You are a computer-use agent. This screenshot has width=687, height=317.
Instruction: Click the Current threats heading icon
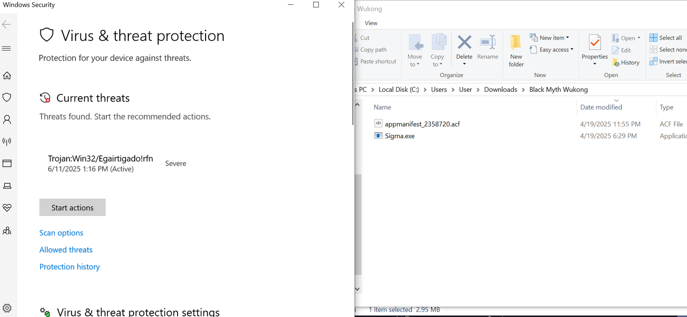[x=45, y=98]
